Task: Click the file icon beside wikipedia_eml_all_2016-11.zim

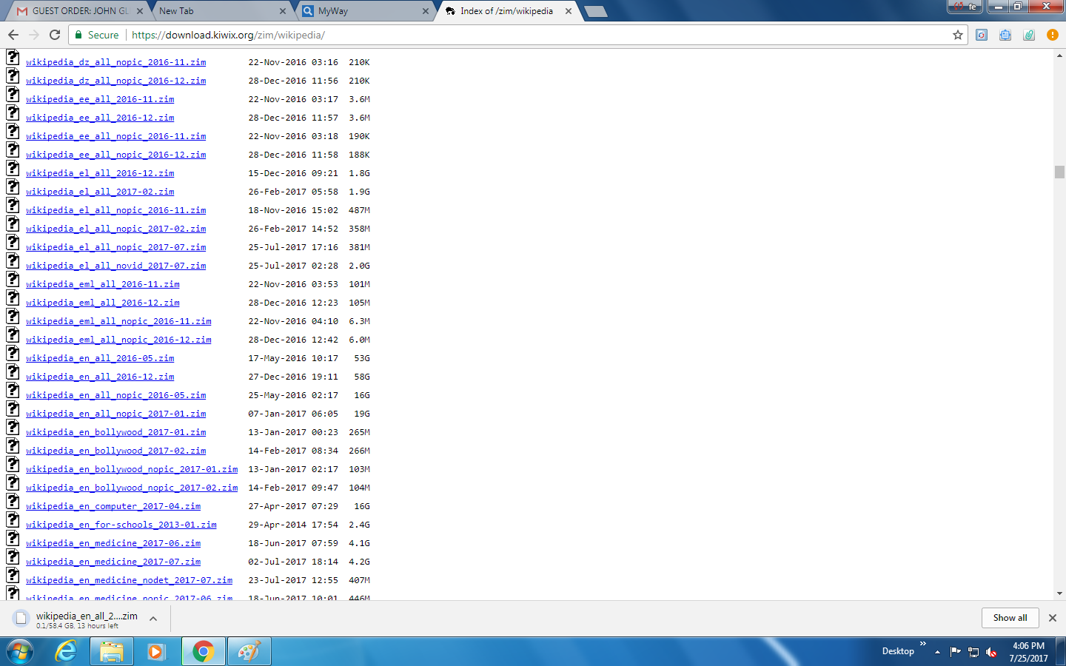Action: tap(13, 279)
